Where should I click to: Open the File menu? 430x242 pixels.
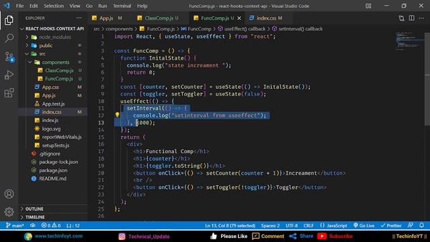[x=19, y=6]
